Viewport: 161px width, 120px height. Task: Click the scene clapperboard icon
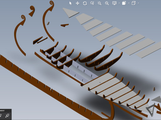(x=124, y=3)
